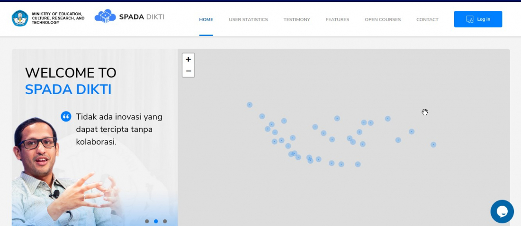Viewport: 521px width, 226px height.
Task: Zoom out on the map
Action: tap(188, 71)
